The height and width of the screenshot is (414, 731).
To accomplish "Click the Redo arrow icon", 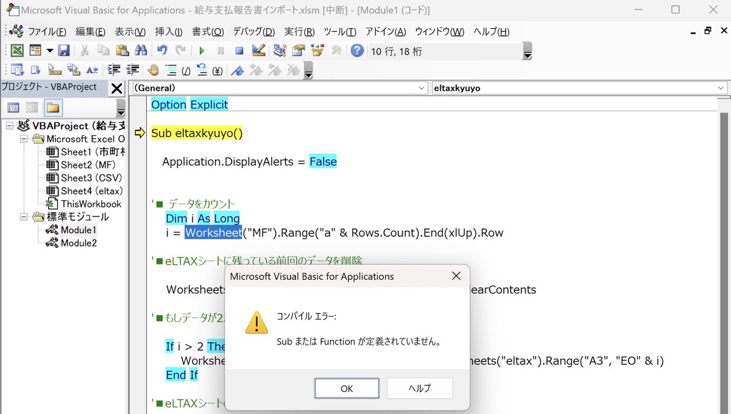I will [180, 51].
